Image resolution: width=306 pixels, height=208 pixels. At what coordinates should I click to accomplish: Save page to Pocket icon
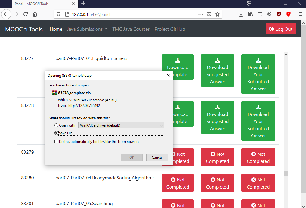[x=209, y=14]
